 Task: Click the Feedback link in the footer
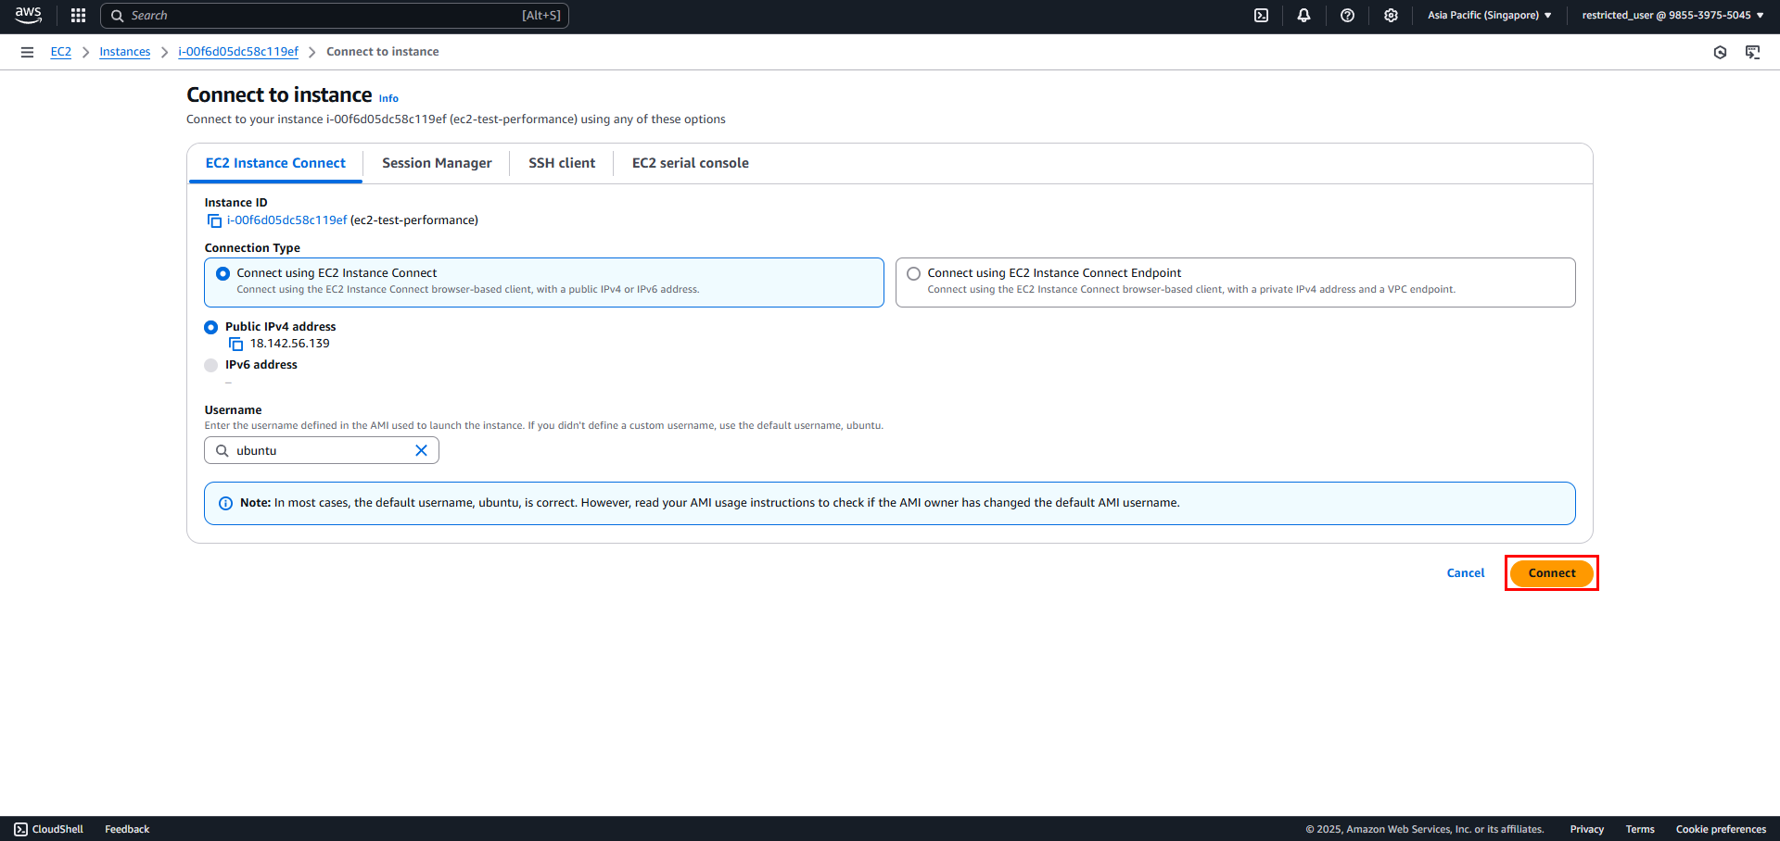pyautogui.click(x=127, y=829)
